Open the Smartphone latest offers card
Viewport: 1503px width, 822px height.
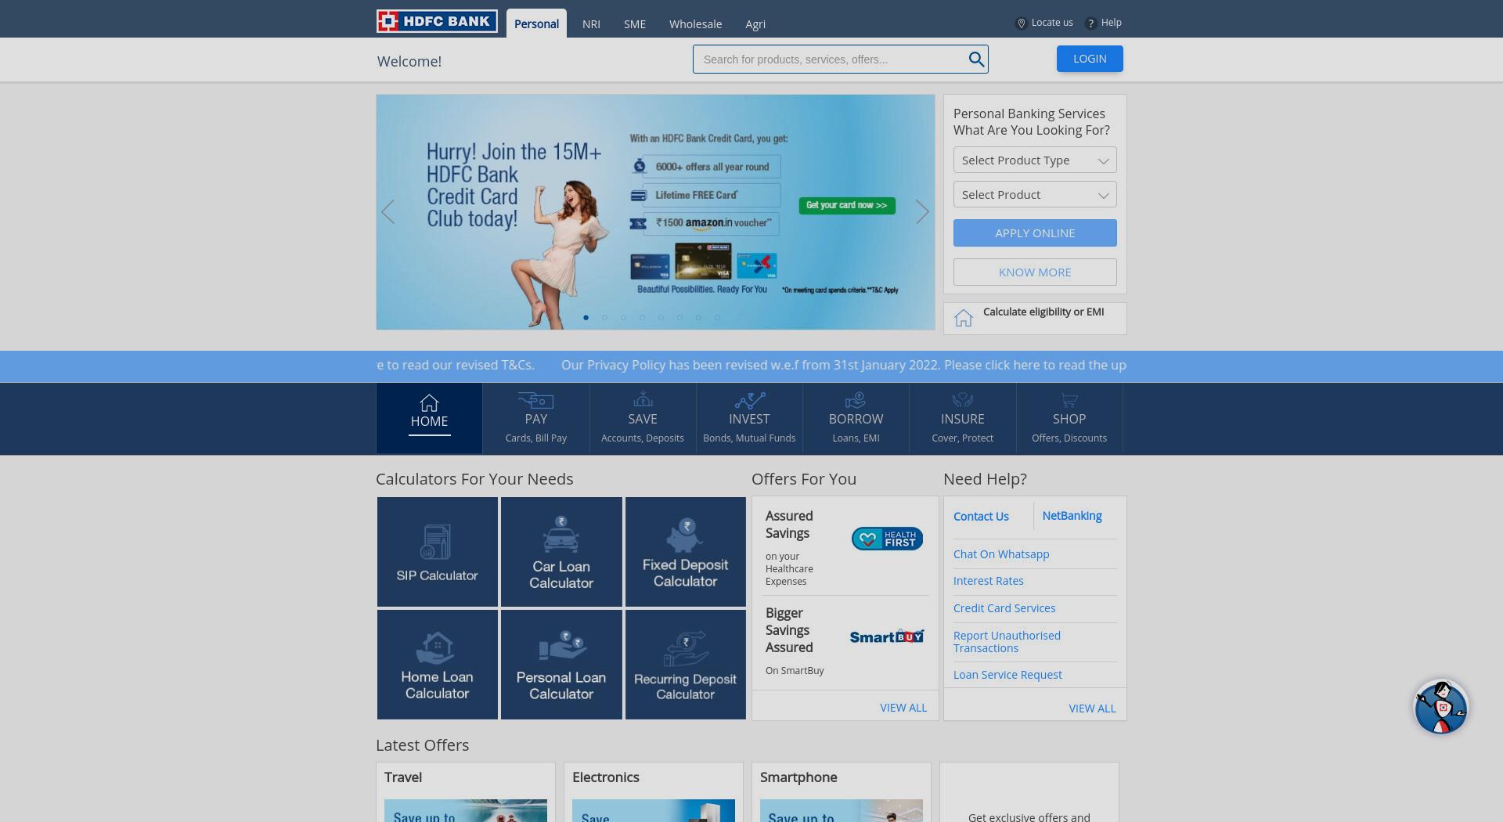(842, 792)
